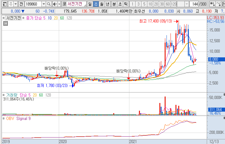Viewport: 225px width, 144px height.
Task: Click the volume panel corner close icon
Action: tap(224, 94)
